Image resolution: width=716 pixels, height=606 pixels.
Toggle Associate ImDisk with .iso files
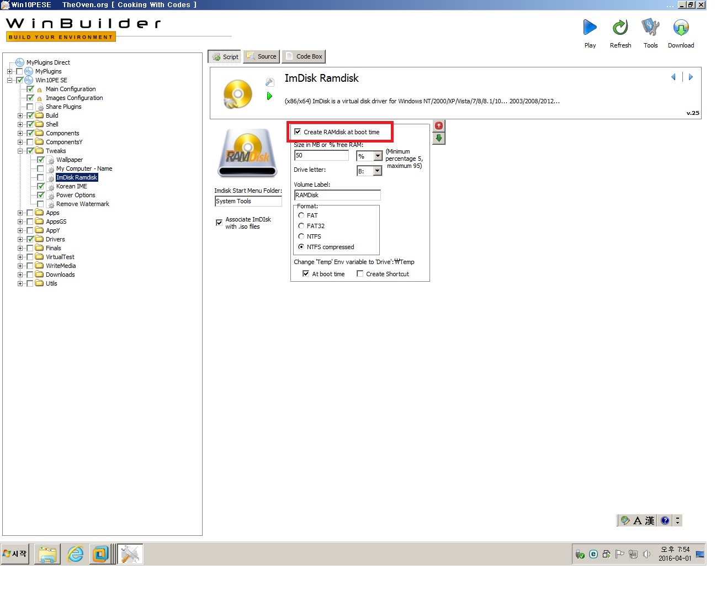(219, 223)
